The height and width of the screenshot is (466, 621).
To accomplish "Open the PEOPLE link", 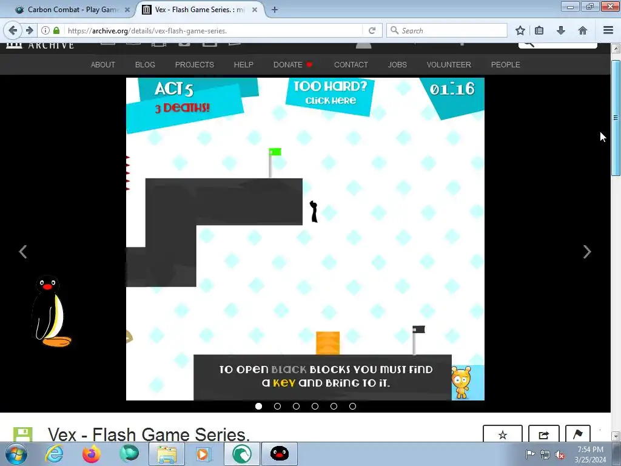I will (505, 64).
